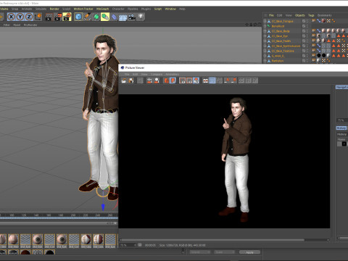The width and height of the screenshot is (348, 261).
Task: Click the weight tag on CC_Base_Body
Action: (x=319, y=30)
